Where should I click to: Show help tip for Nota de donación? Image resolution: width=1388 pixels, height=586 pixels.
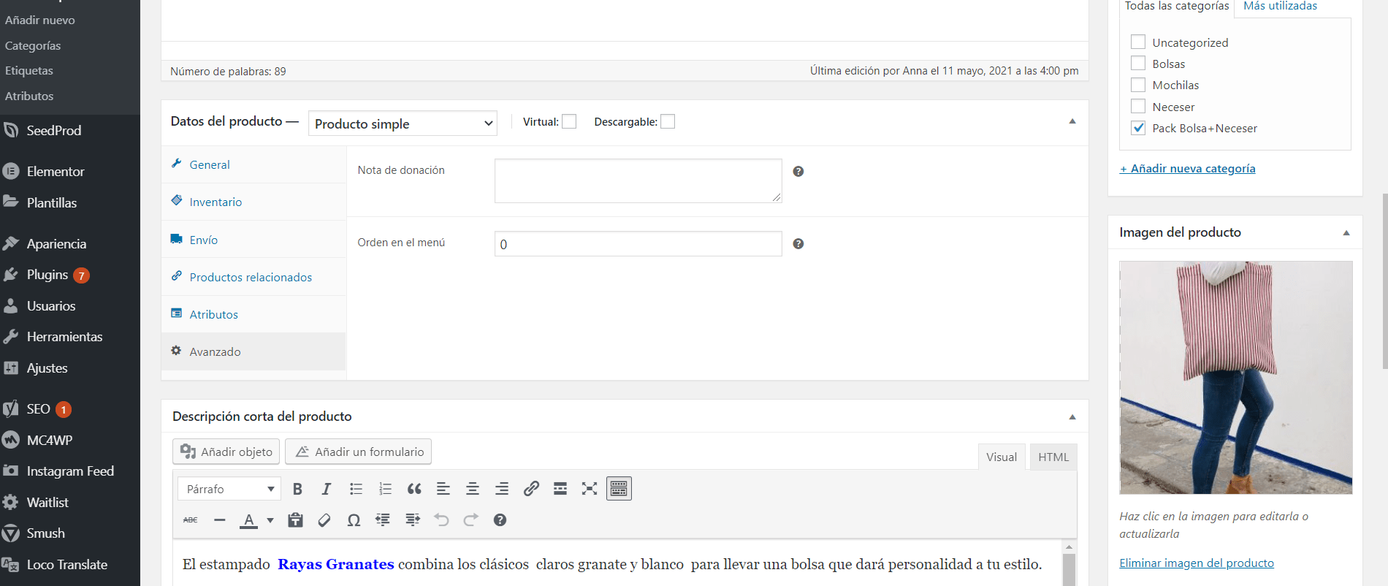pyautogui.click(x=798, y=172)
